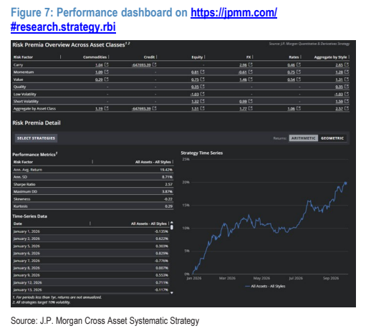366x331 pixels.
Task: Open the pop-out icon for Carry aggregate 2.65
Action: (347, 64)
